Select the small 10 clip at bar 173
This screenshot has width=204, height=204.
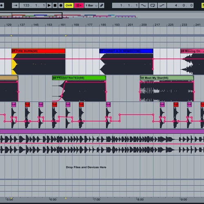[81, 104]
